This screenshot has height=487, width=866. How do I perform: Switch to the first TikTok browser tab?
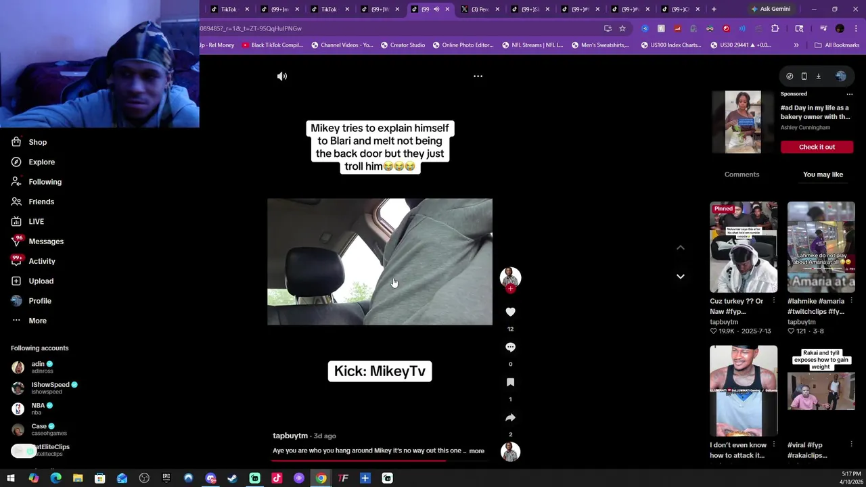pos(229,9)
